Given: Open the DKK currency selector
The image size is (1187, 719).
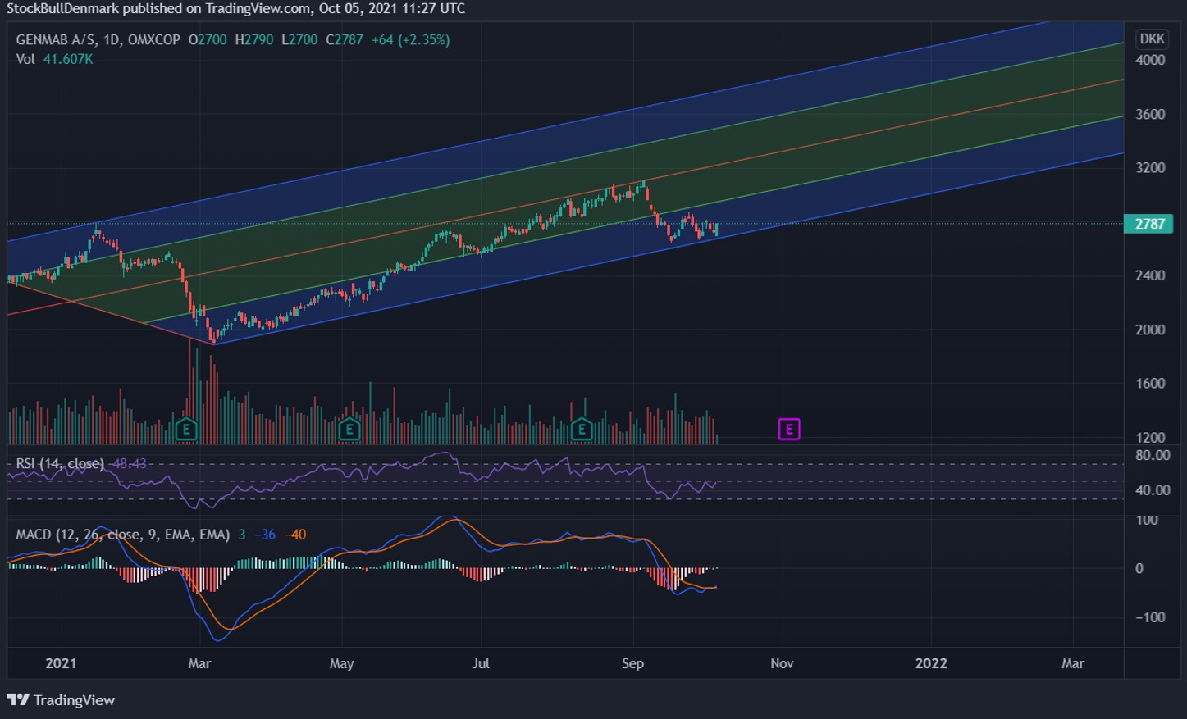Looking at the screenshot, I should [1152, 39].
